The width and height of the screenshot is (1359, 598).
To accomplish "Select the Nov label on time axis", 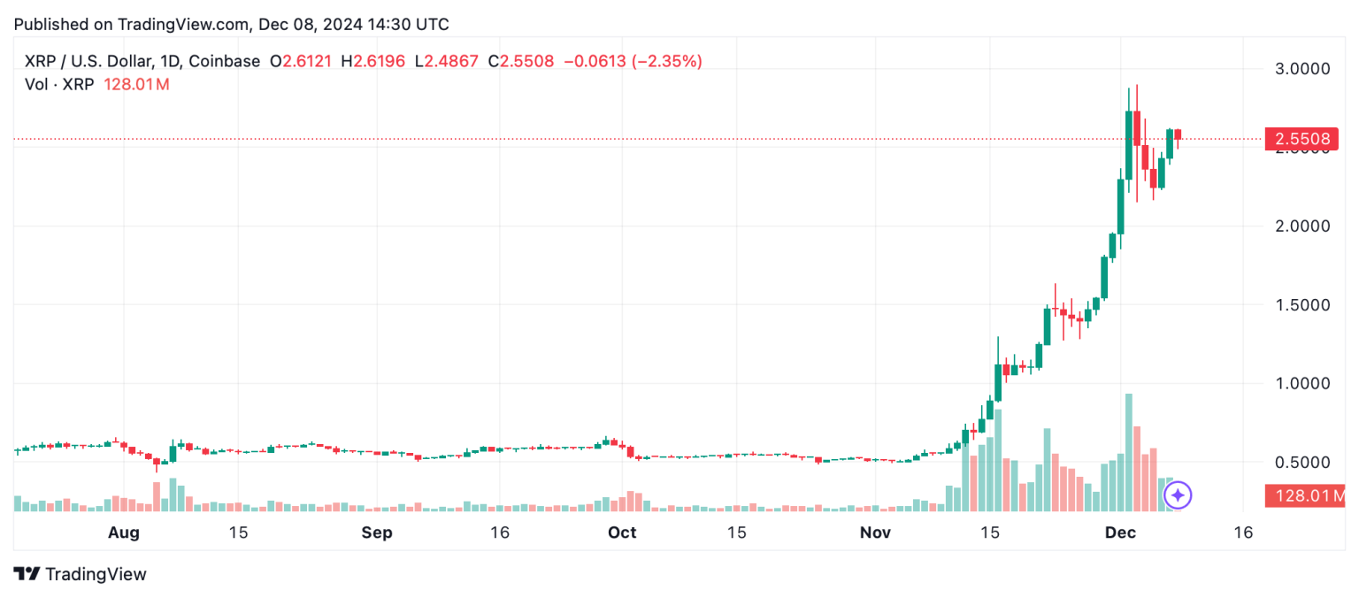I will point(875,533).
